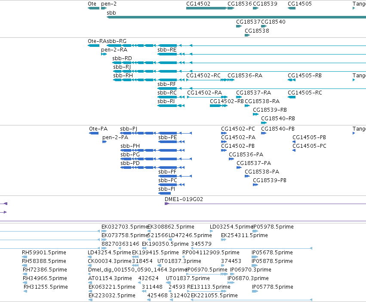Select the CG14502-RC transcript label
Screen dimensions: 366x302
[203, 76]
